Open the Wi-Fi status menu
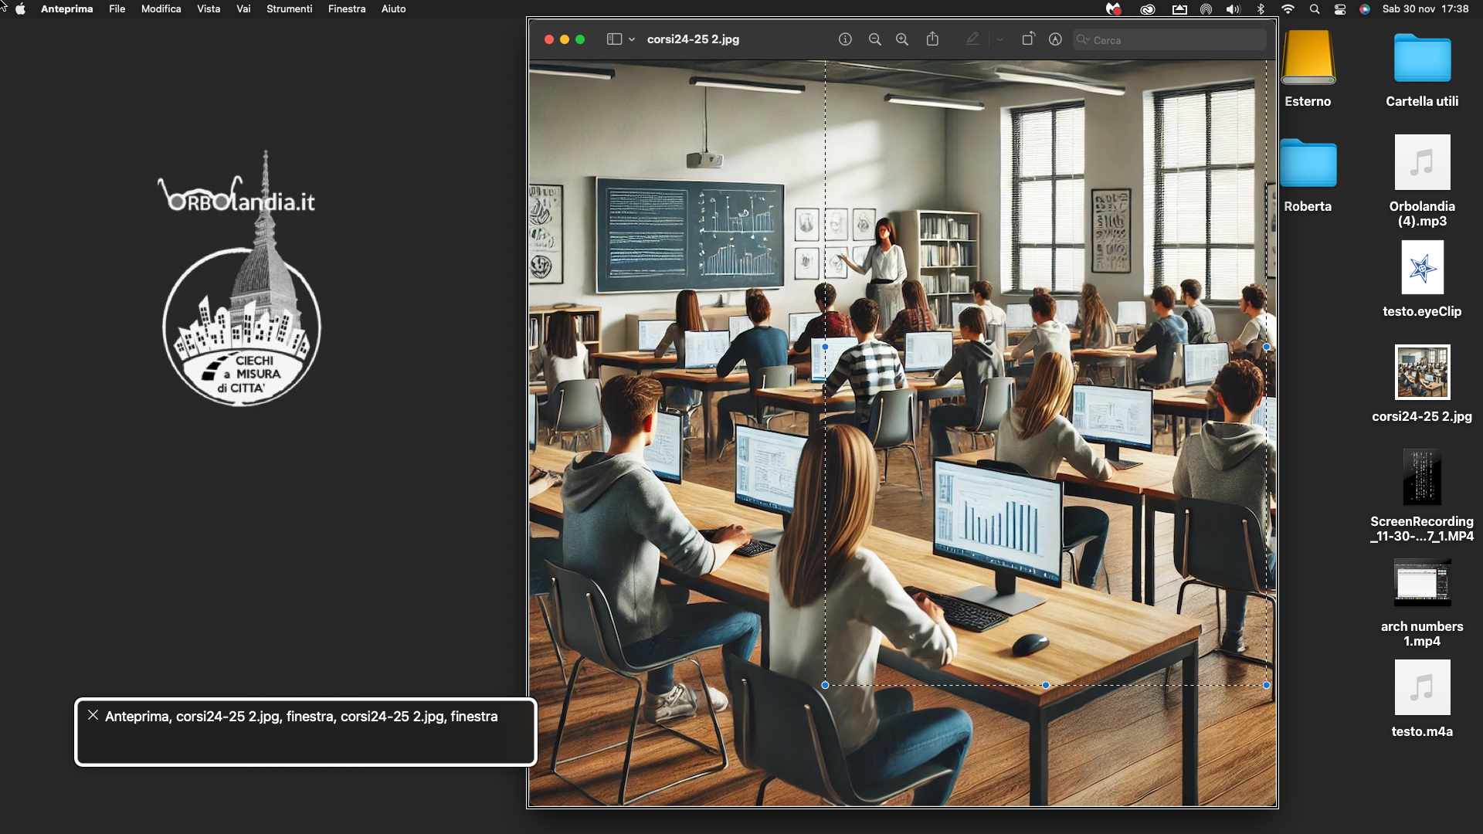This screenshot has width=1483, height=834. coord(1288,9)
